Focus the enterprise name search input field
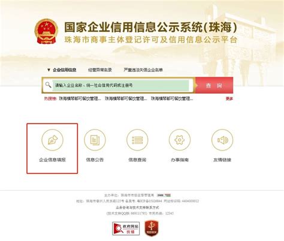 120,85
